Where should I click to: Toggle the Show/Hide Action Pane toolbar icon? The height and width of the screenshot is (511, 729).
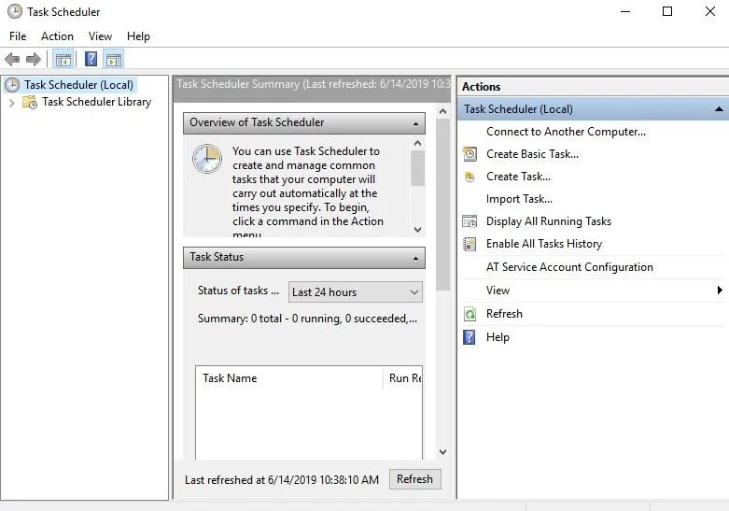pos(113,60)
